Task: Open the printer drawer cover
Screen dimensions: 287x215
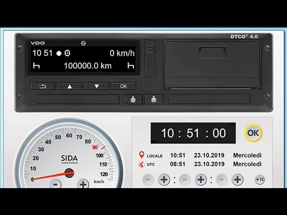Action: [212, 64]
